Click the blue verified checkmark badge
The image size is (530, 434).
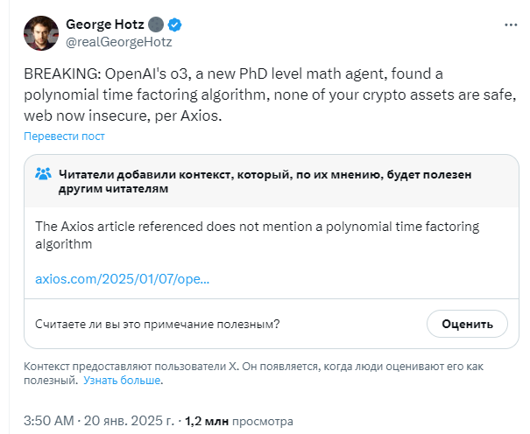click(x=174, y=24)
